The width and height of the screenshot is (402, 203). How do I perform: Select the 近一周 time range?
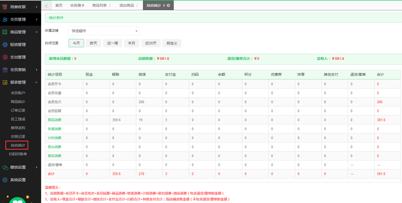pos(113,43)
